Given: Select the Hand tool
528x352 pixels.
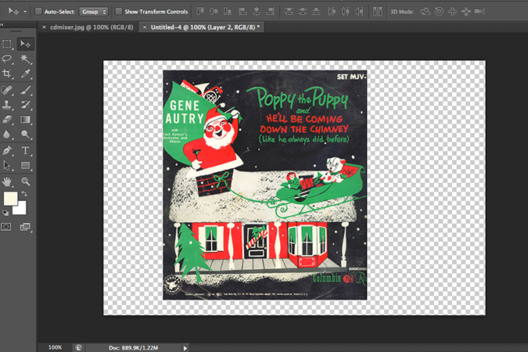Looking at the screenshot, I should 7,181.
